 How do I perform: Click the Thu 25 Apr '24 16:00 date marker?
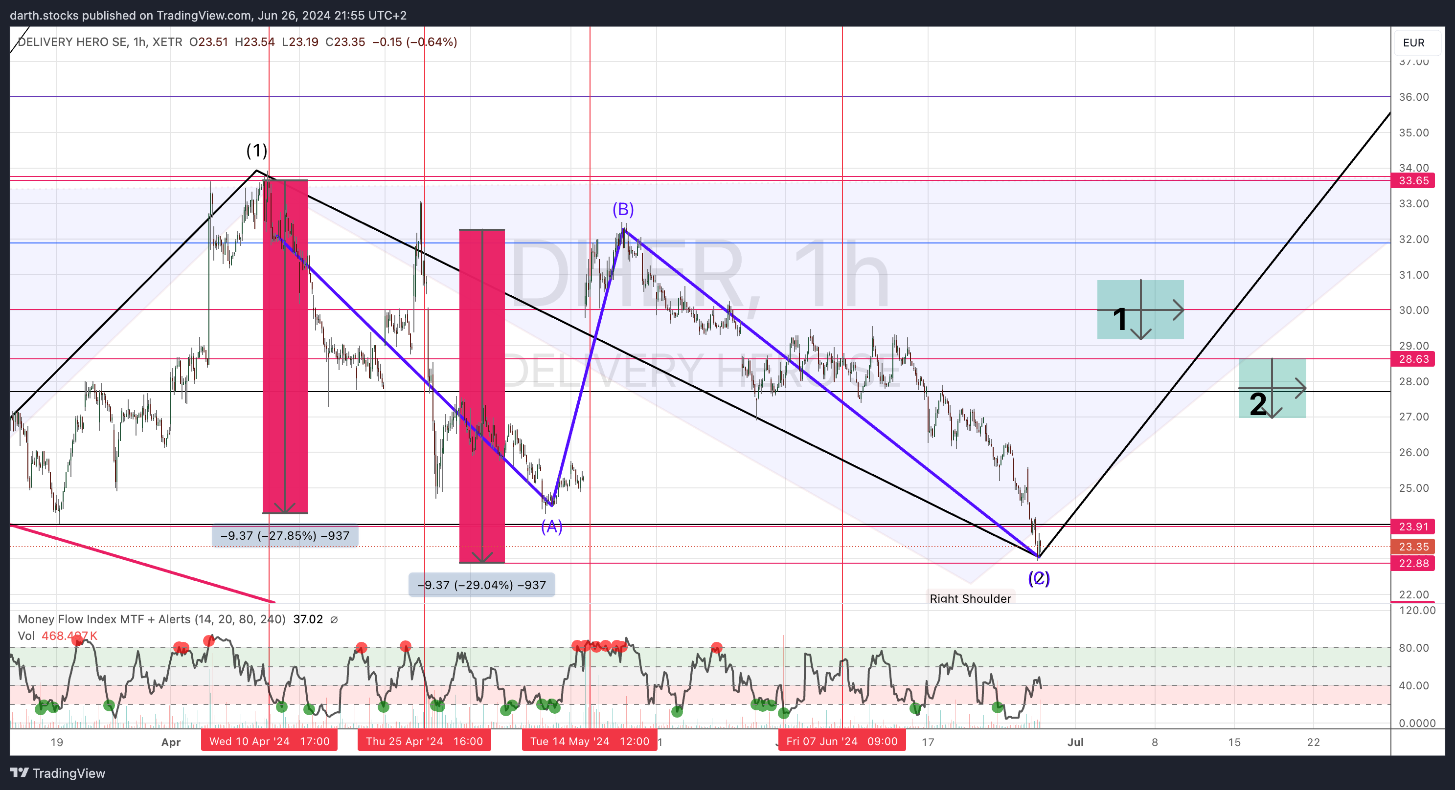click(424, 741)
